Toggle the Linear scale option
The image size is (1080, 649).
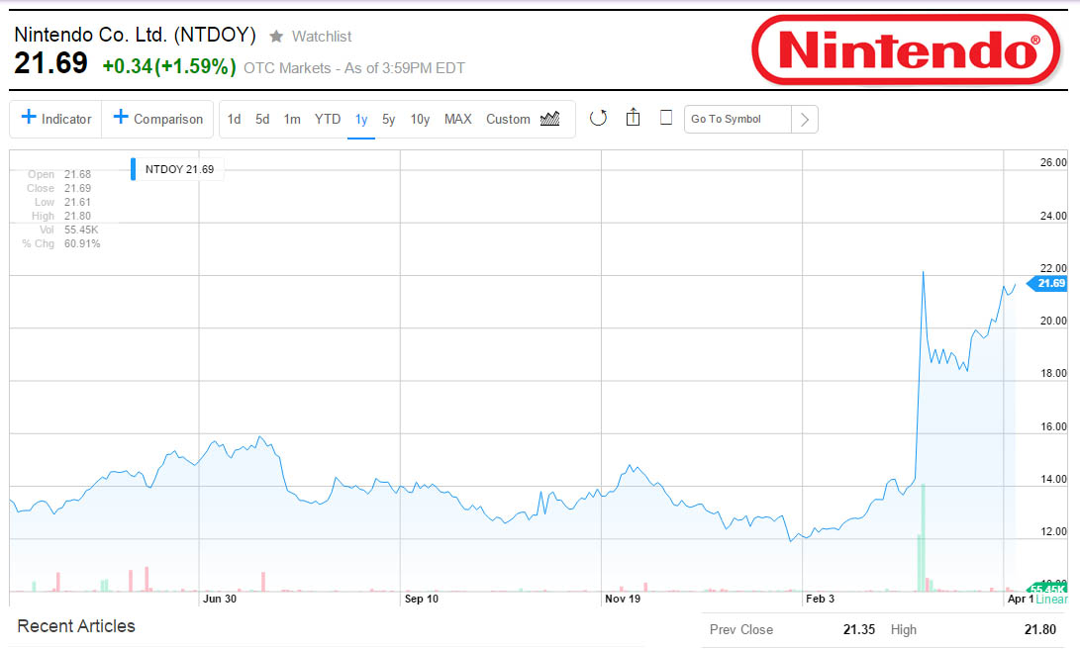pos(1051,599)
